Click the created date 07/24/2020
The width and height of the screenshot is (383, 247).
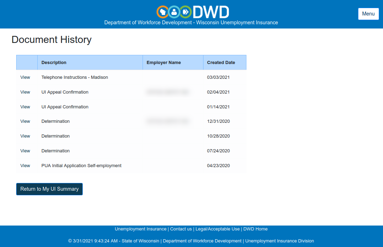218,151
